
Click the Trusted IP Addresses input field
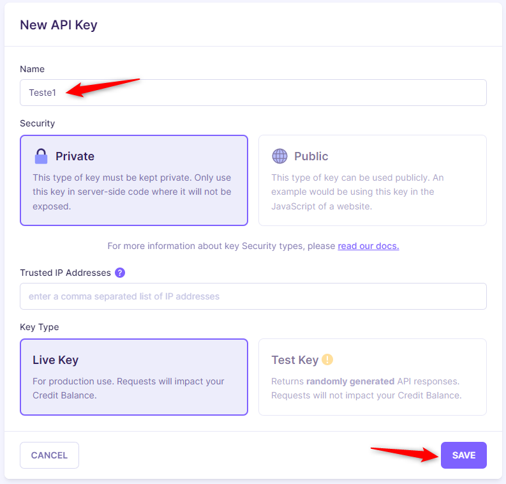click(253, 296)
